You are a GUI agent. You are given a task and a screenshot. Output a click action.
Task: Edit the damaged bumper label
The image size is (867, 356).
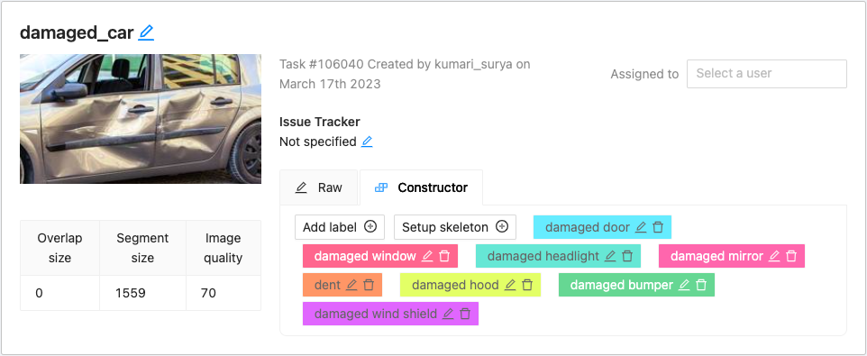684,285
